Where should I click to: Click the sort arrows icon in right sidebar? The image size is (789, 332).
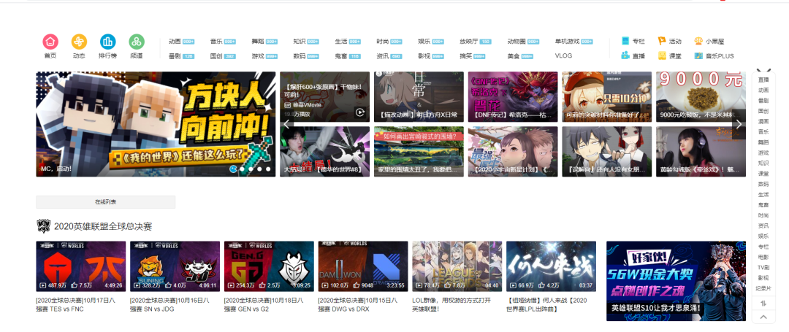pos(763,304)
